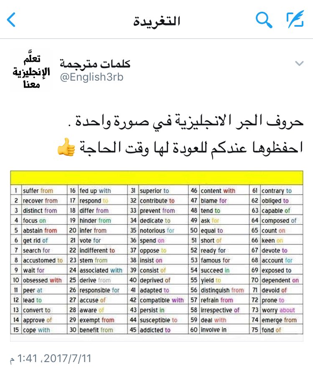Tap the tweet timestamp 2017/7/11
This screenshot has height=375, width=313.
(x=50, y=358)
